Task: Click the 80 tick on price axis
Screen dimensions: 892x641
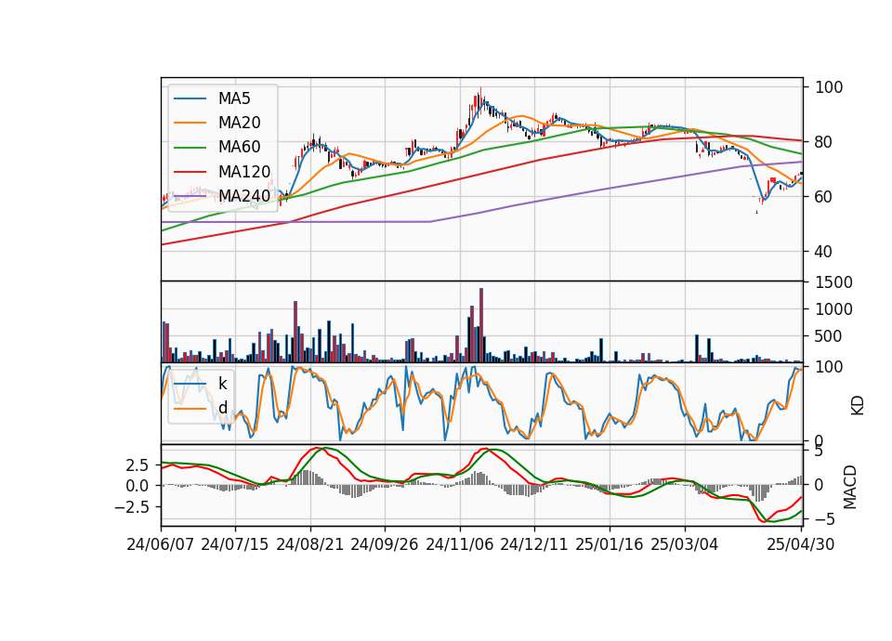Action: [x=823, y=142]
